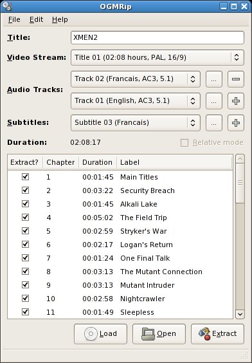Add another audio track with plus icon

click(x=235, y=101)
